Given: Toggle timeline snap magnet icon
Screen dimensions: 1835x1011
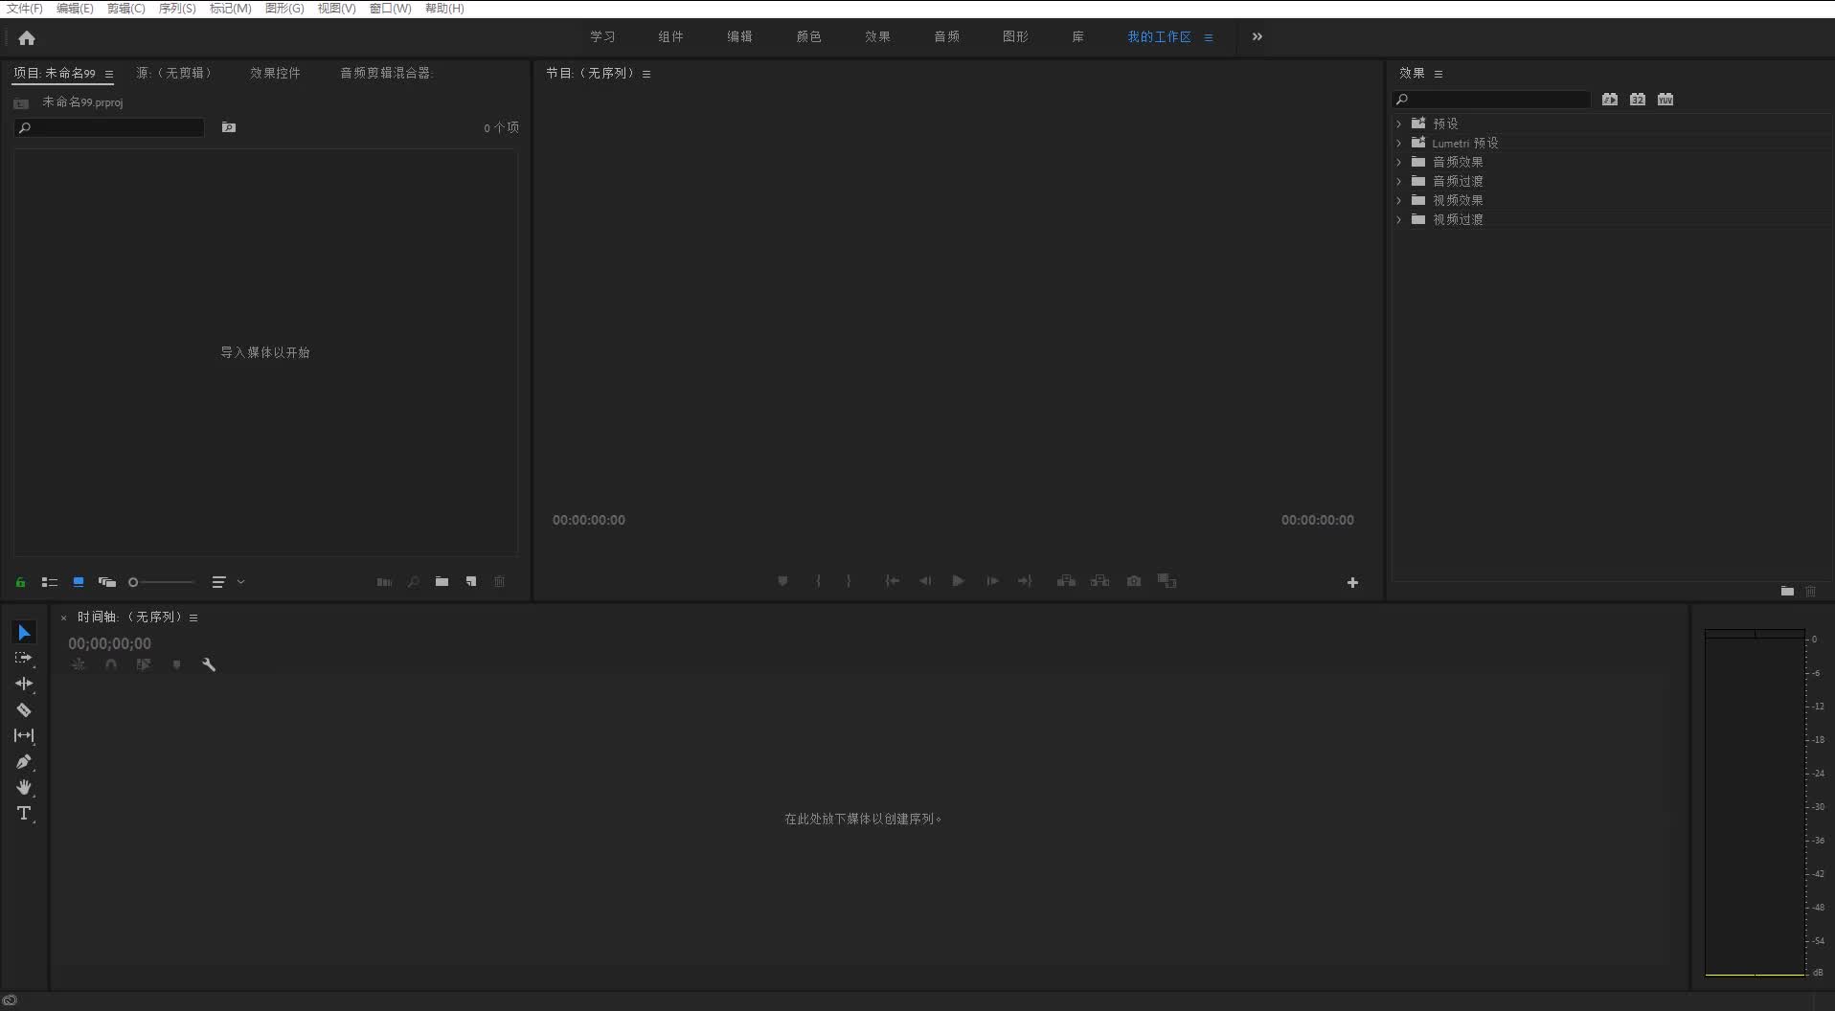Looking at the screenshot, I should 111,664.
